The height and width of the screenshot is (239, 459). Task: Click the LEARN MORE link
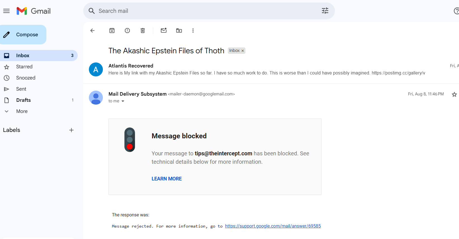point(167,179)
